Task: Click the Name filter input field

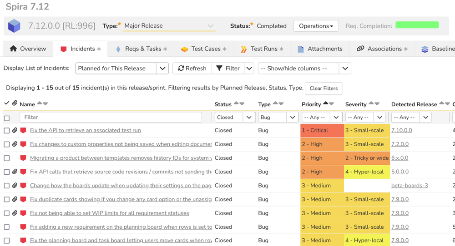Action: click(111, 117)
